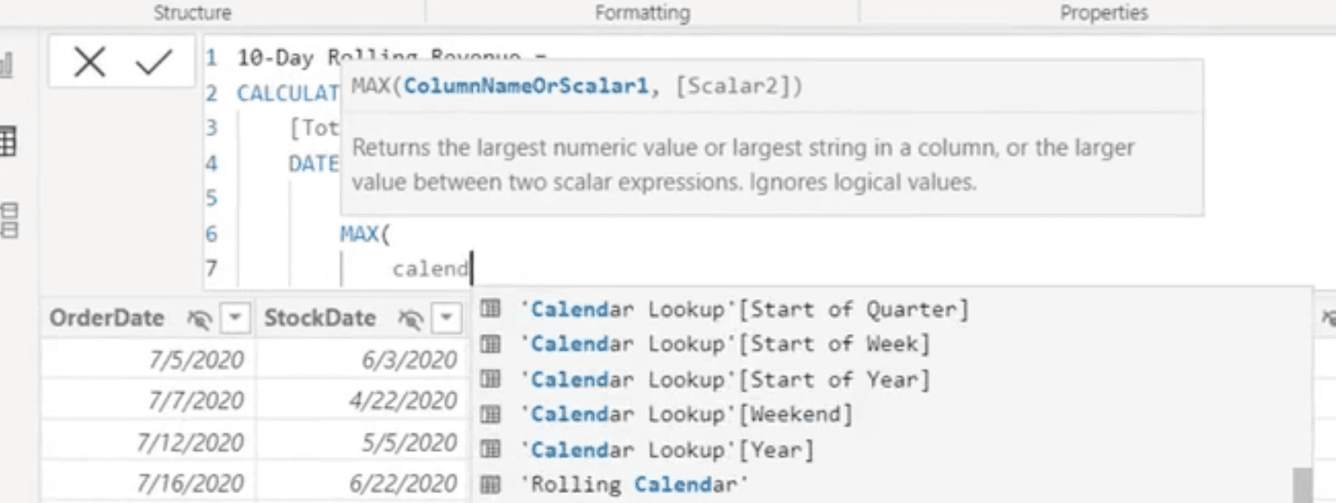Select 'Calendar Lookup'[Year] suggestion
The width and height of the screenshot is (1336, 503).
667,450
